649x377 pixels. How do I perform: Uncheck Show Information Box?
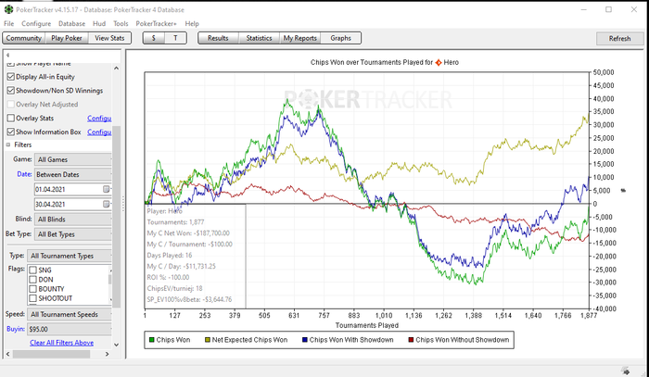tap(11, 132)
